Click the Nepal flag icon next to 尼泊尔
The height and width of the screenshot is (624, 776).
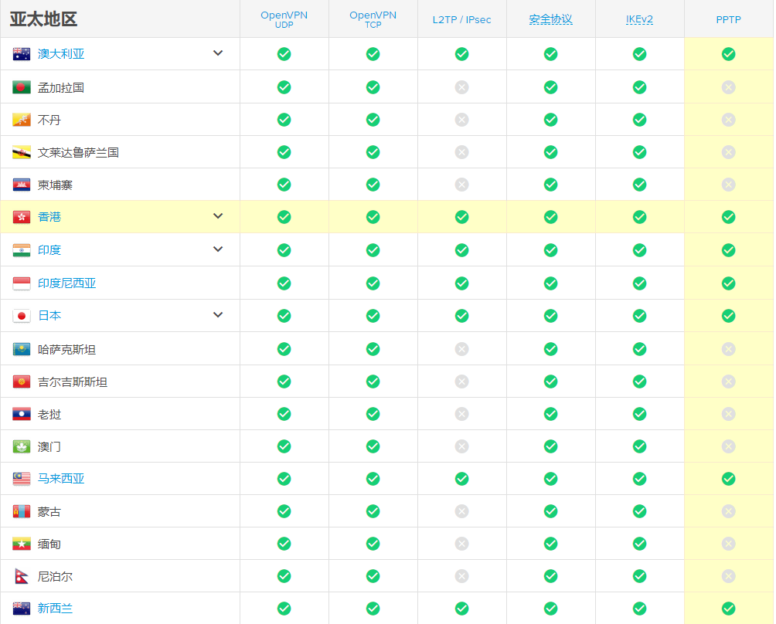tap(22, 576)
